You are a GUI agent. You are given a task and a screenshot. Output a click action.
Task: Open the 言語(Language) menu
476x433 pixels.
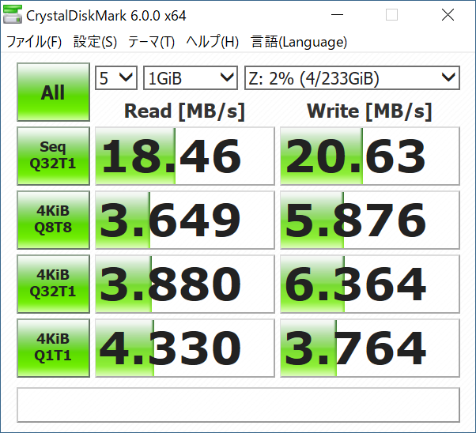click(x=299, y=42)
